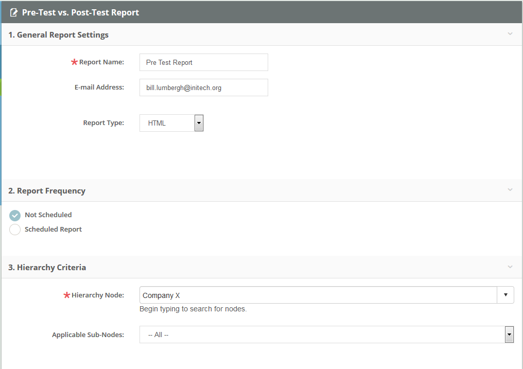523x369 pixels.
Task: Open the Hierarchy Node dropdown arrow
Action: click(505, 295)
